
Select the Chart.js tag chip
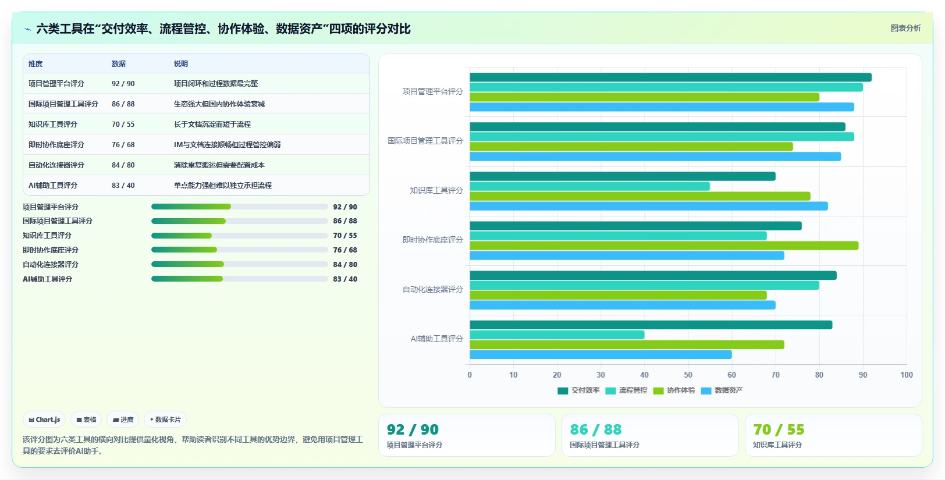[44, 419]
